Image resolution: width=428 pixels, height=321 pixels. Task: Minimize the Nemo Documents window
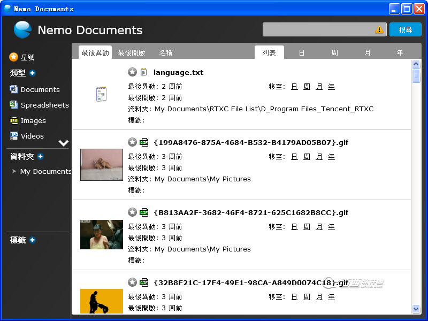[394, 9]
